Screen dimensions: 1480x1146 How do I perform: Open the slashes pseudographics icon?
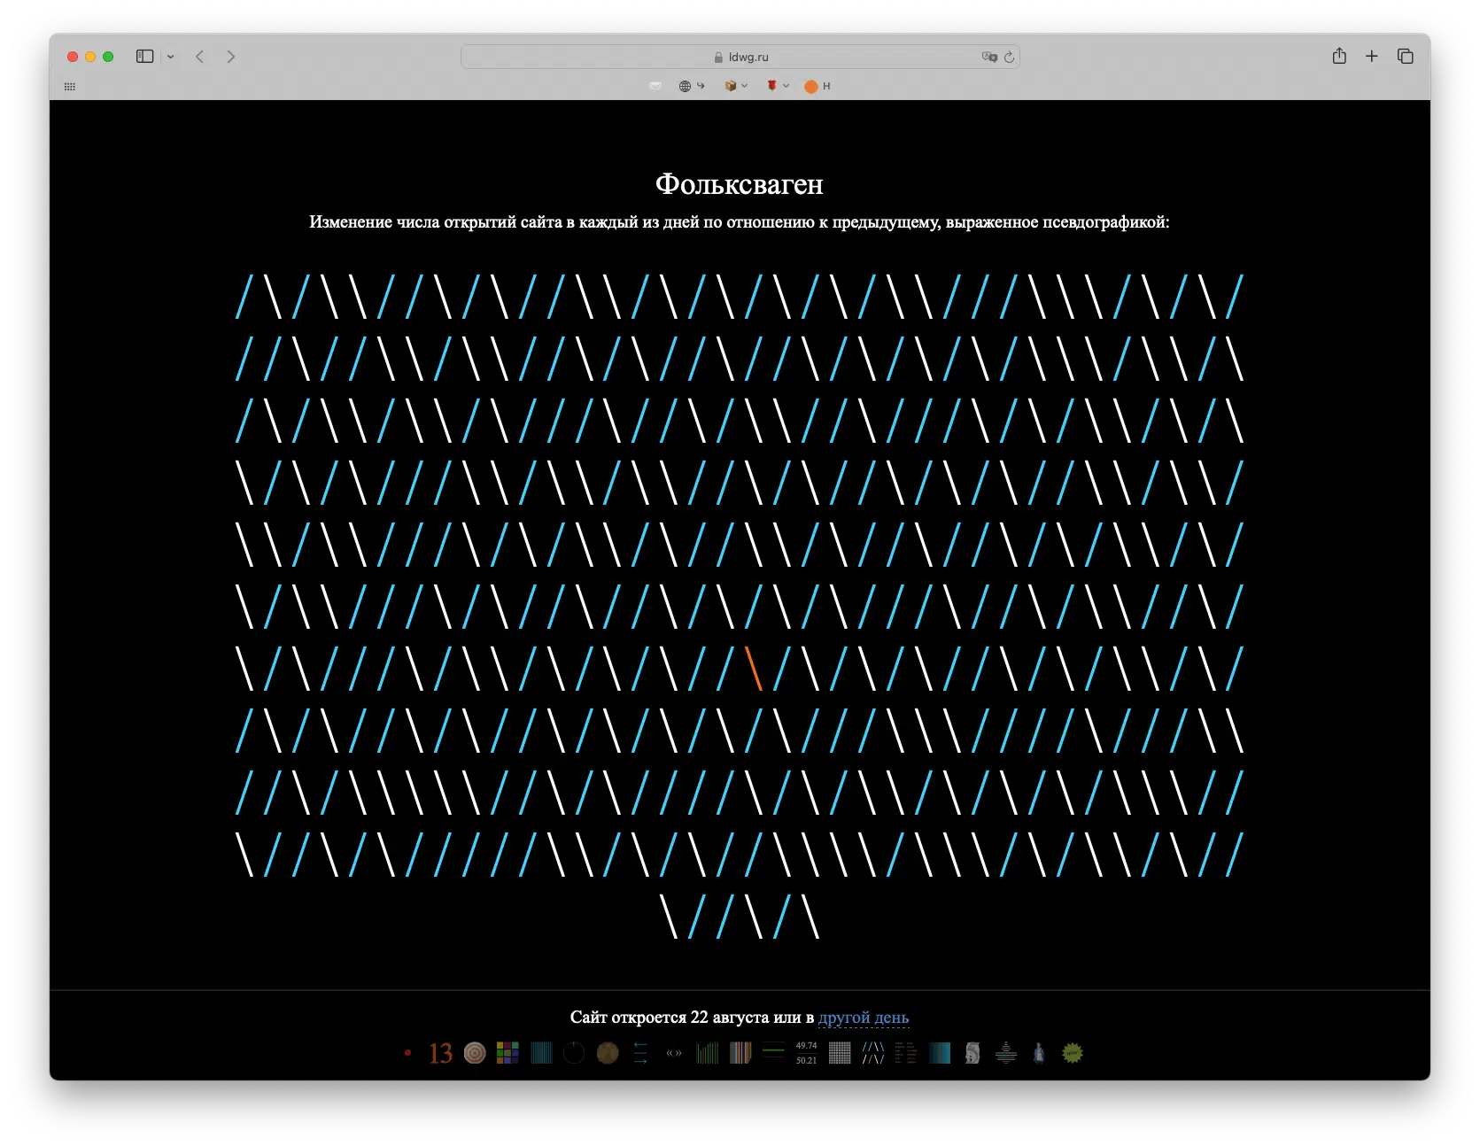(873, 1053)
